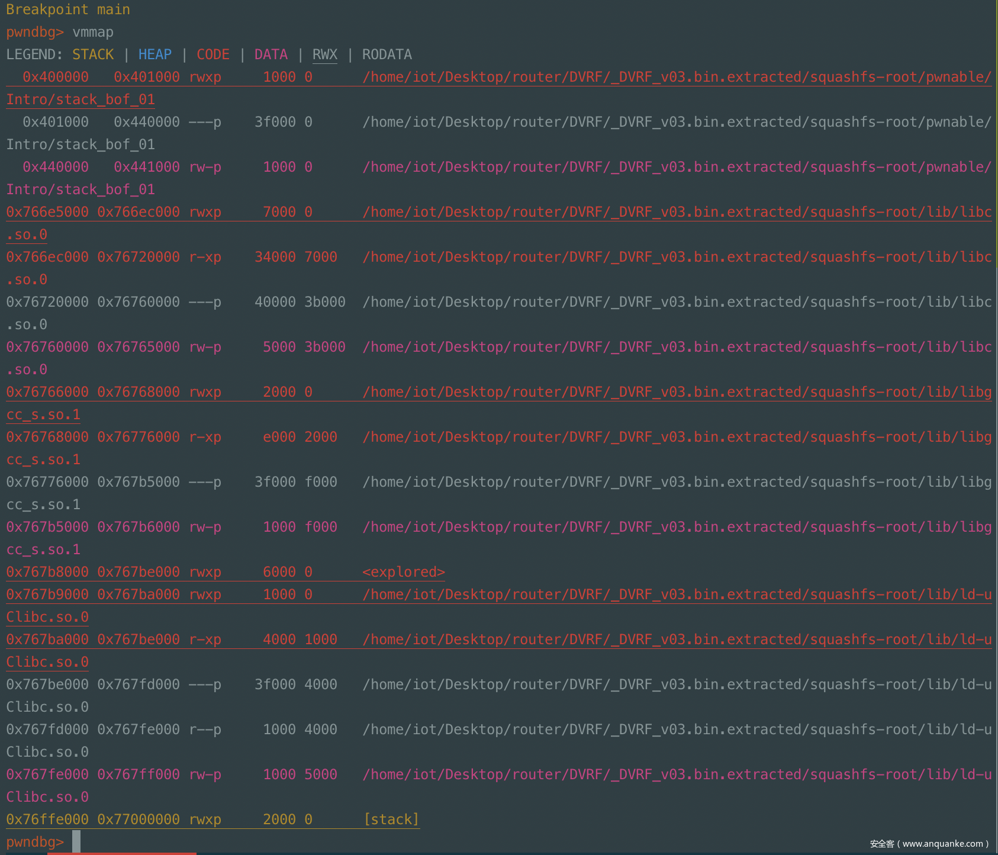Click the size value e000

coord(279,437)
